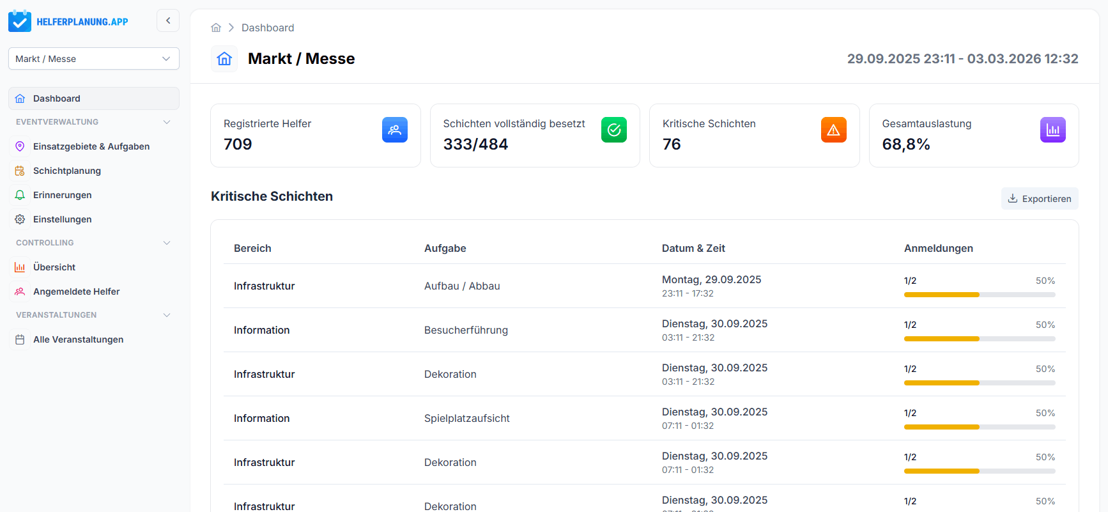Click the Bereich column header
Image resolution: width=1108 pixels, height=512 pixels.
click(x=252, y=248)
